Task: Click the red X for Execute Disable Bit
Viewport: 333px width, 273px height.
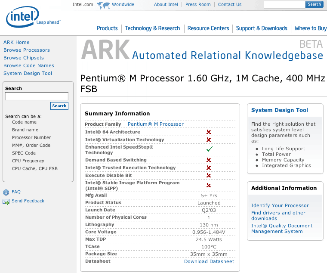Action: click(x=209, y=175)
